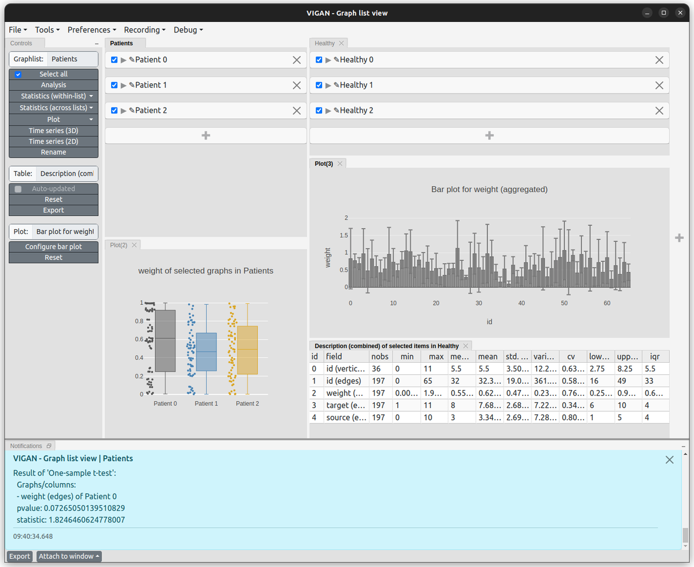
Task: Deselect the Healthy 1 checkbox
Action: (x=319, y=85)
